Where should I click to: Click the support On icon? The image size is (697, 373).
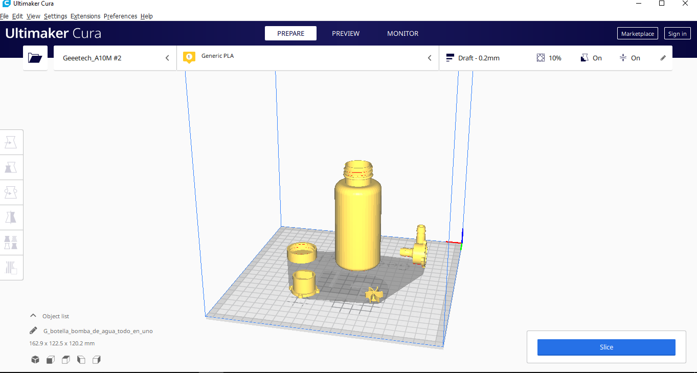coord(584,58)
